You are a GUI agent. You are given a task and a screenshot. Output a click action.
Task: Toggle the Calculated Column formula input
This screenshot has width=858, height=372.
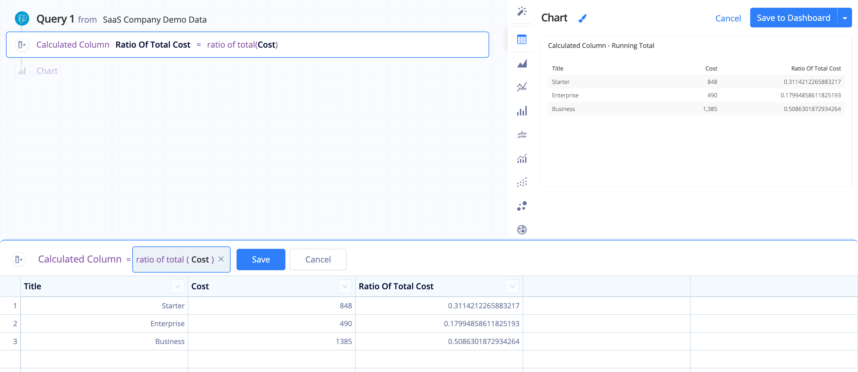point(21,260)
